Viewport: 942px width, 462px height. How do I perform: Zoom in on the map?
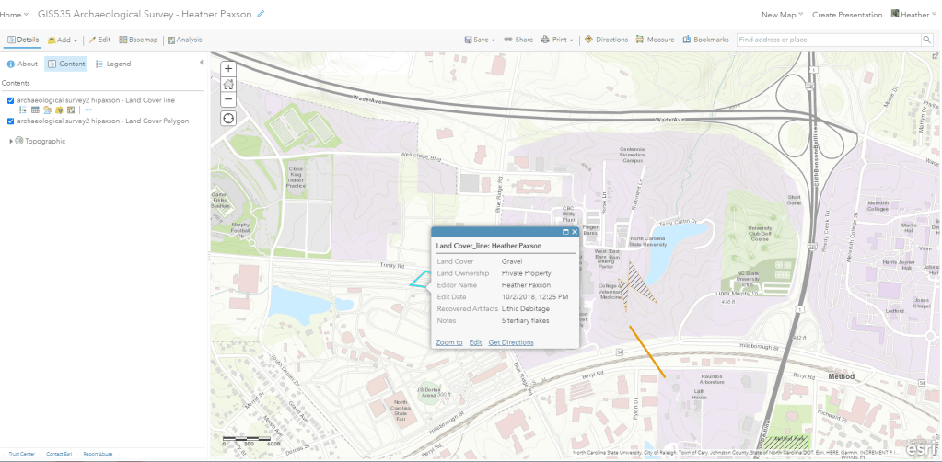click(x=228, y=69)
